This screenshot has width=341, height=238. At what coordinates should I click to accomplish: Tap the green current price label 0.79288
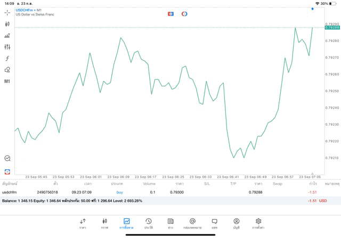tap(332, 27)
